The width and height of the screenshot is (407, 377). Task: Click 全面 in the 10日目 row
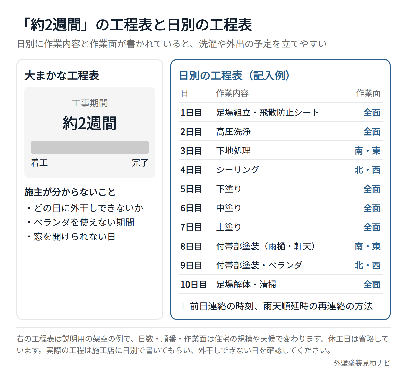[372, 284]
